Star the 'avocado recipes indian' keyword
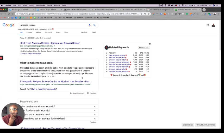The image size is (224, 133). pyautogui.click(x=107, y=60)
